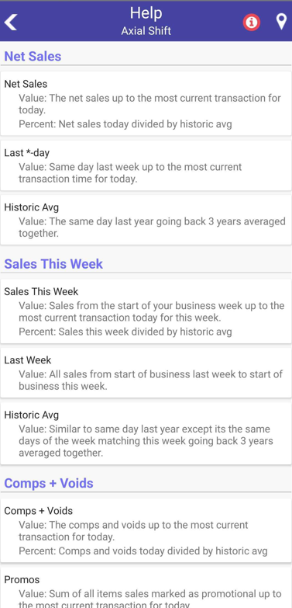This screenshot has height=608, width=292.
Task: Click Percent: Sales this week divided line
Action: [x=125, y=332]
